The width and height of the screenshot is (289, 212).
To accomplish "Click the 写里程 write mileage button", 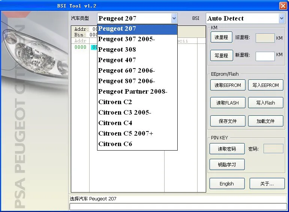I will [x=222, y=55].
